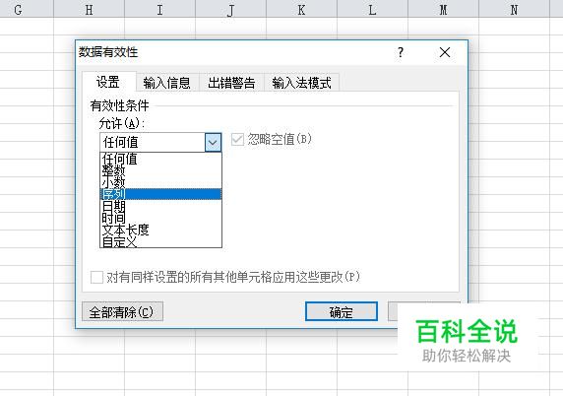This screenshot has width=563, height=396.
Task: Open the 出错警告 tab
Action: pos(231,83)
